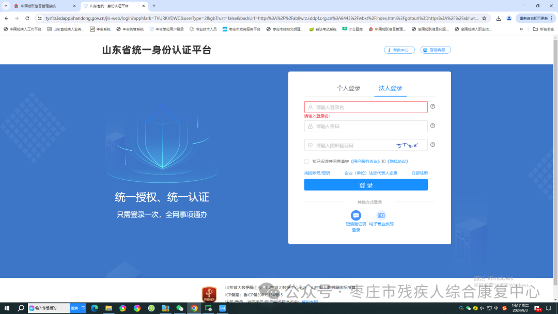Open 帮助中心 button in header
The image size is (558, 314).
coord(399,50)
